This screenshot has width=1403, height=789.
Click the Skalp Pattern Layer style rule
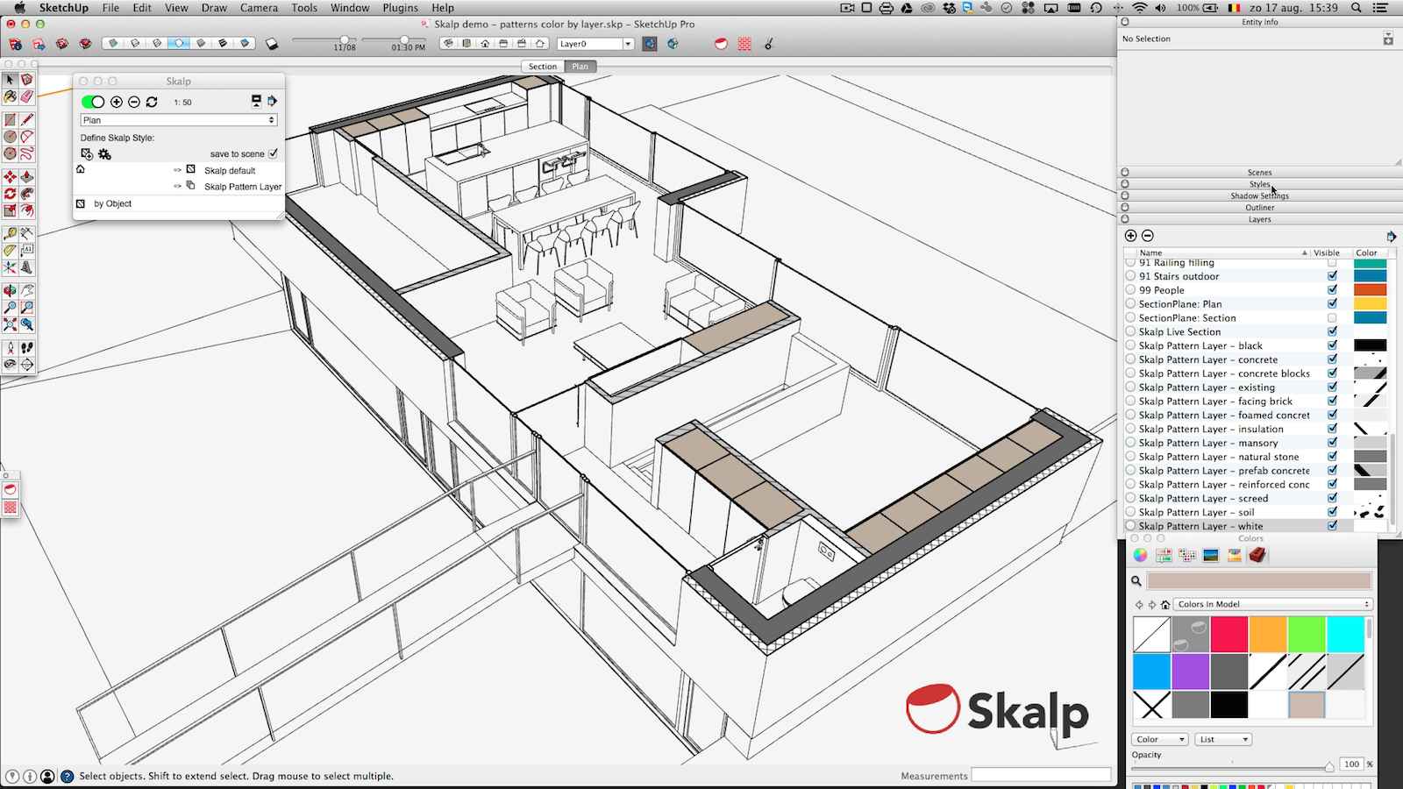pyautogui.click(x=242, y=187)
